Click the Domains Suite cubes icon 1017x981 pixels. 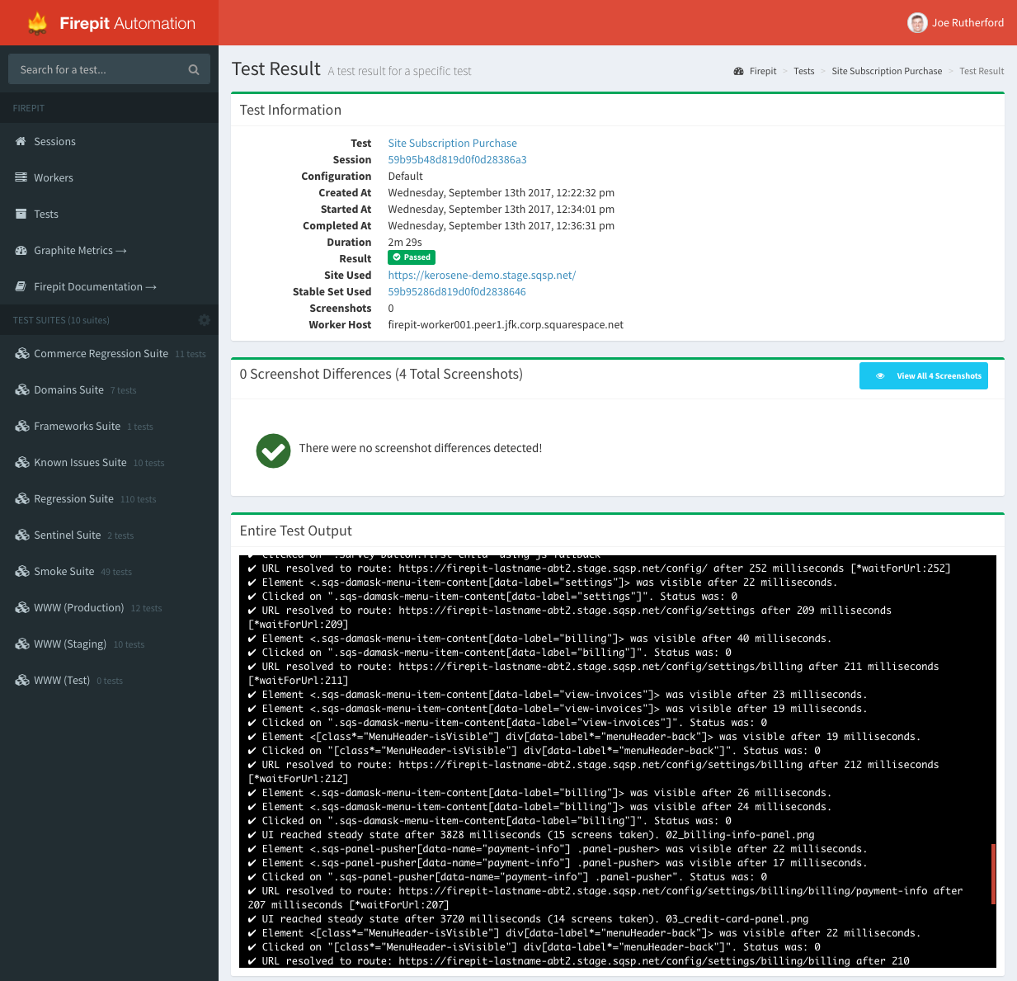coord(22,390)
